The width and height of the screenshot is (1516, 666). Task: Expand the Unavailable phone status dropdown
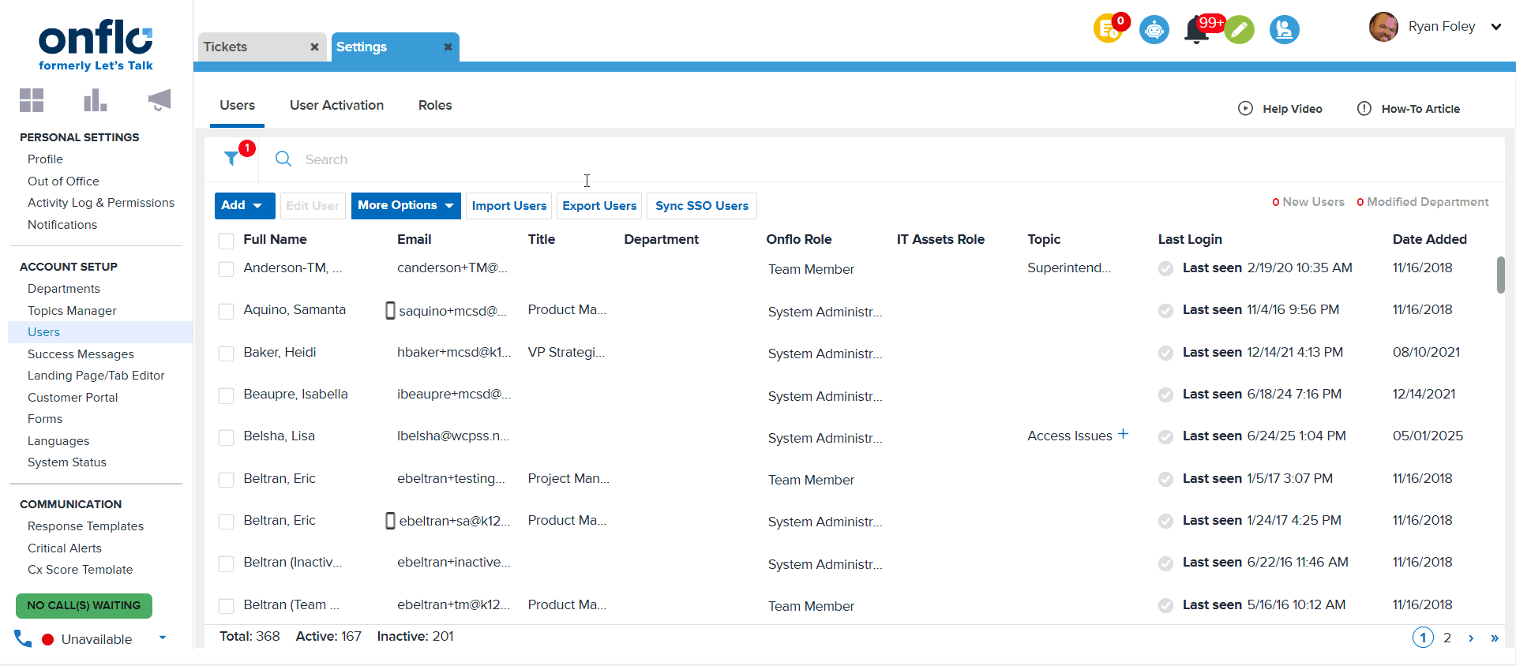(x=163, y=638)
